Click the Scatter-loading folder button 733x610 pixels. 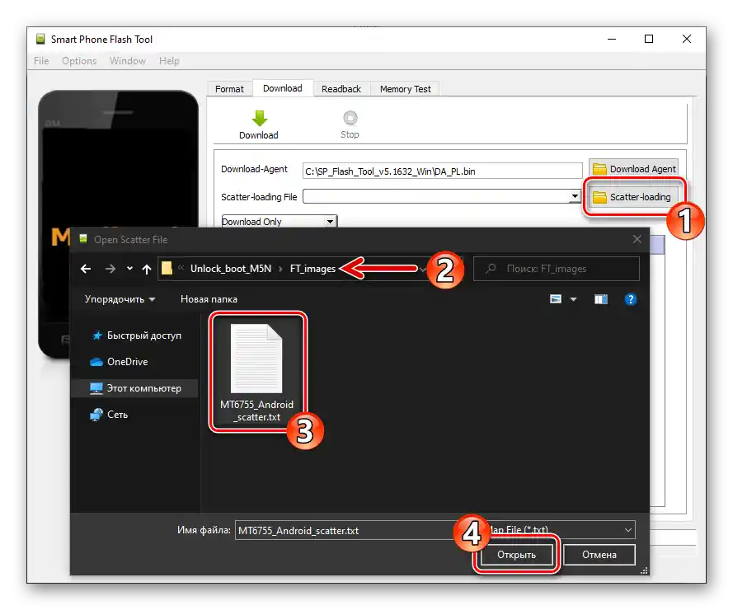[x=633, y=197]
